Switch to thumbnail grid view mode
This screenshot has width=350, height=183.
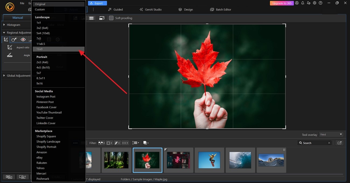click(92, 18)
